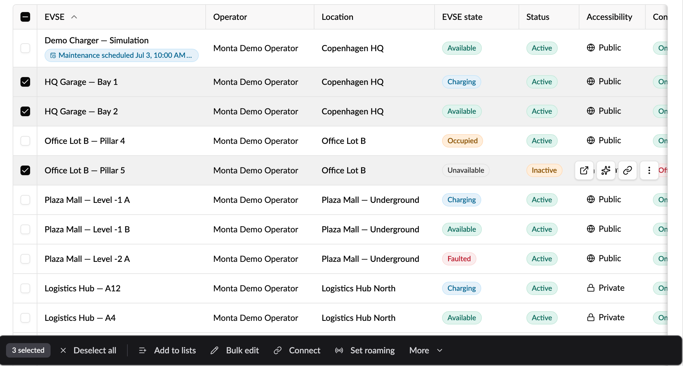Click the 3 selected badge
683x366 pixels.
pos(28,350)
